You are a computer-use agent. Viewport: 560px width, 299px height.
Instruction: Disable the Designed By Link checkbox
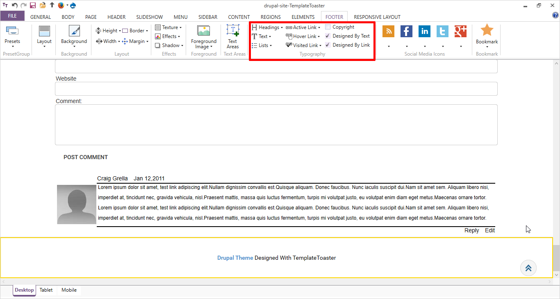coord(328,45)
